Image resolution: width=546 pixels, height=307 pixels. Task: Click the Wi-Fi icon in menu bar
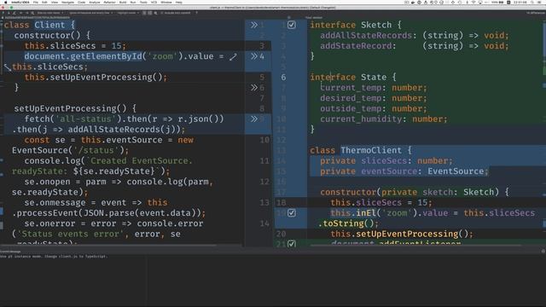click(473, 2)
